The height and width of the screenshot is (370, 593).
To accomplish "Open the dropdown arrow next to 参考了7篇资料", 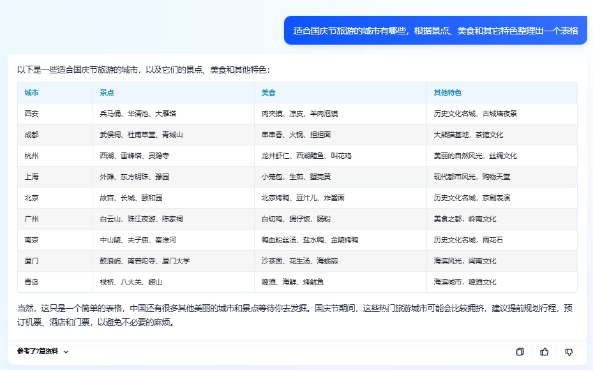I will click(69, 352).
